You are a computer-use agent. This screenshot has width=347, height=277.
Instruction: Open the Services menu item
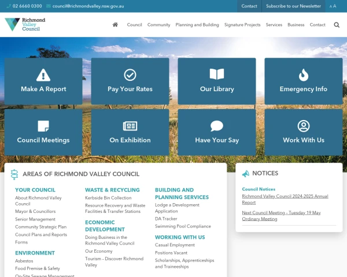274,25
